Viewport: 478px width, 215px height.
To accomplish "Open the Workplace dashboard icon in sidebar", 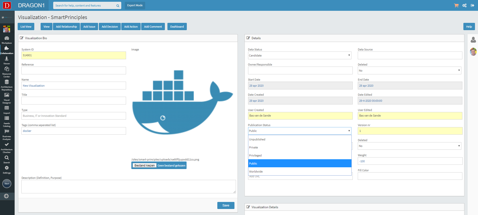I will point(7,38).
